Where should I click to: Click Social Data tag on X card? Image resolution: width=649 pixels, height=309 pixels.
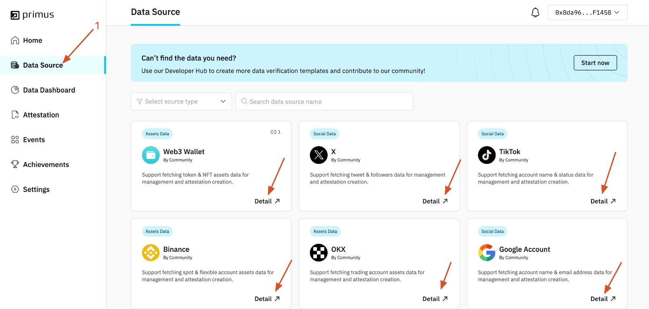pyautogui.click(x=324, y=134)
